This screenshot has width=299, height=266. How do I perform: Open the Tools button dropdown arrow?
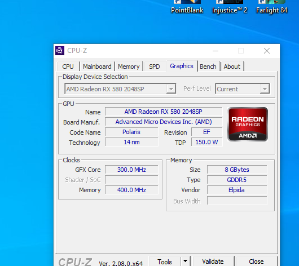click(x=186, y=261)
